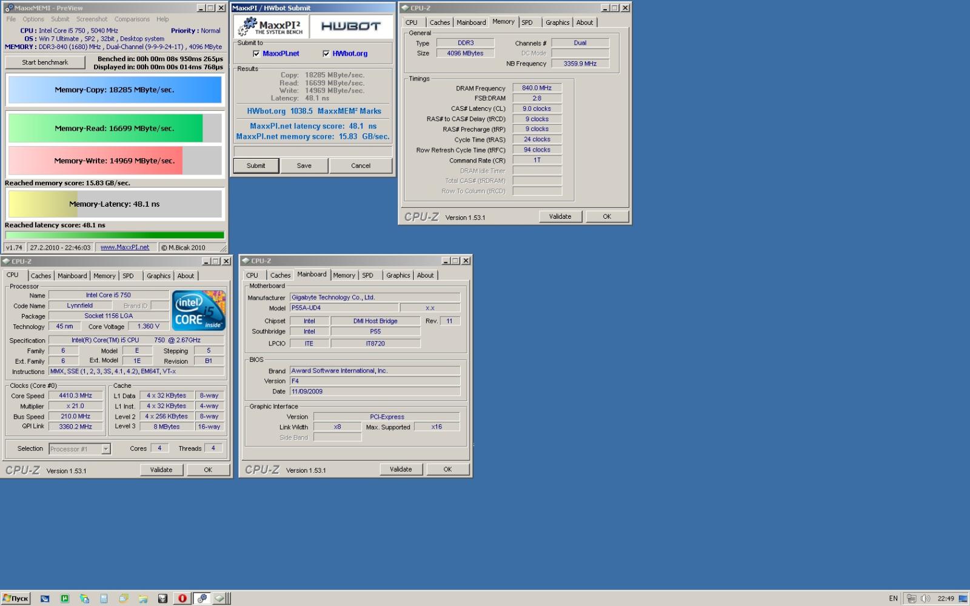Click Validate in CPU-Z Memory window
970x606 pixels.
[x=560, y=216]
